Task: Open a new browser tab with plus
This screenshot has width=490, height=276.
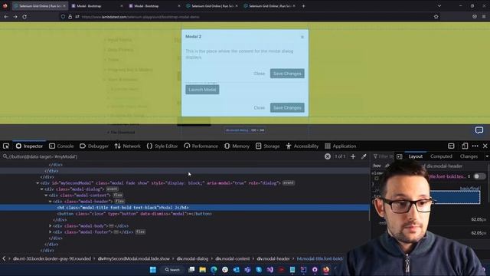Action: [303, 6]
